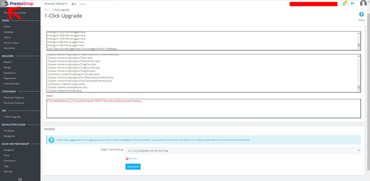
Task: Open Catalogo in the sidebar
Action: (9, 32)
